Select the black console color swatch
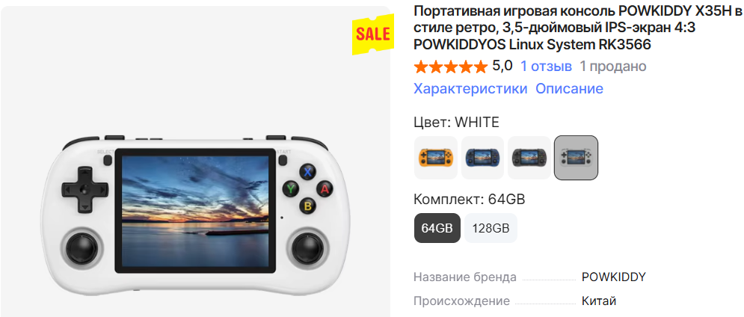Viewport: 744px width, 317px height. click(529, 158)
